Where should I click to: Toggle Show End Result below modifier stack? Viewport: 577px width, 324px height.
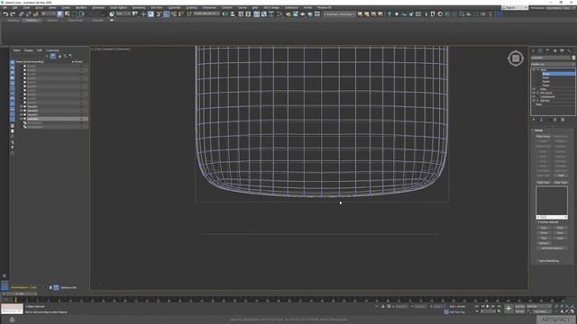click(x=541, y=120)
